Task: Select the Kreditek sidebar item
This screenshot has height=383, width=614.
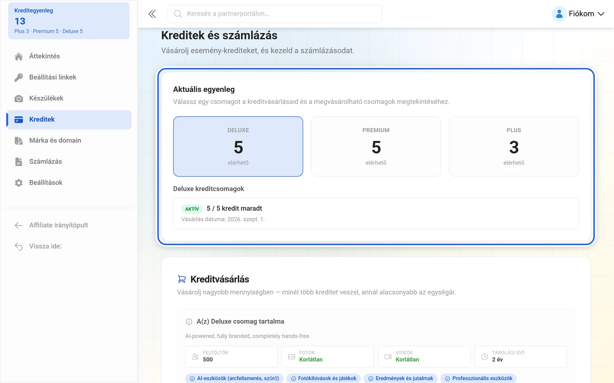Action: click(69, 120)
